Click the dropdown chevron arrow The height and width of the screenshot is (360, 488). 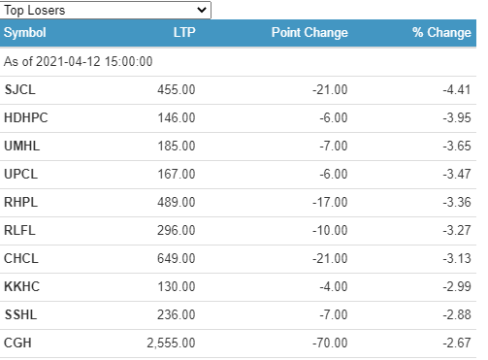pyautogui.click(x=202, y=10)
